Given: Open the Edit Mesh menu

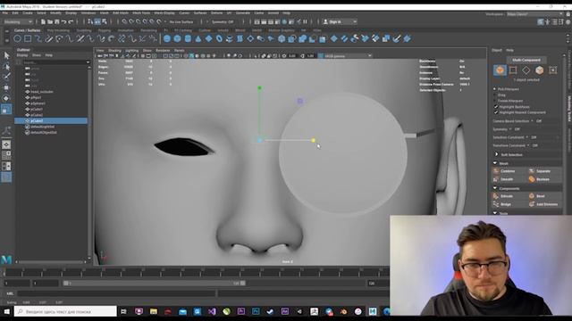Looking at the screenshot, I should 121,13.
